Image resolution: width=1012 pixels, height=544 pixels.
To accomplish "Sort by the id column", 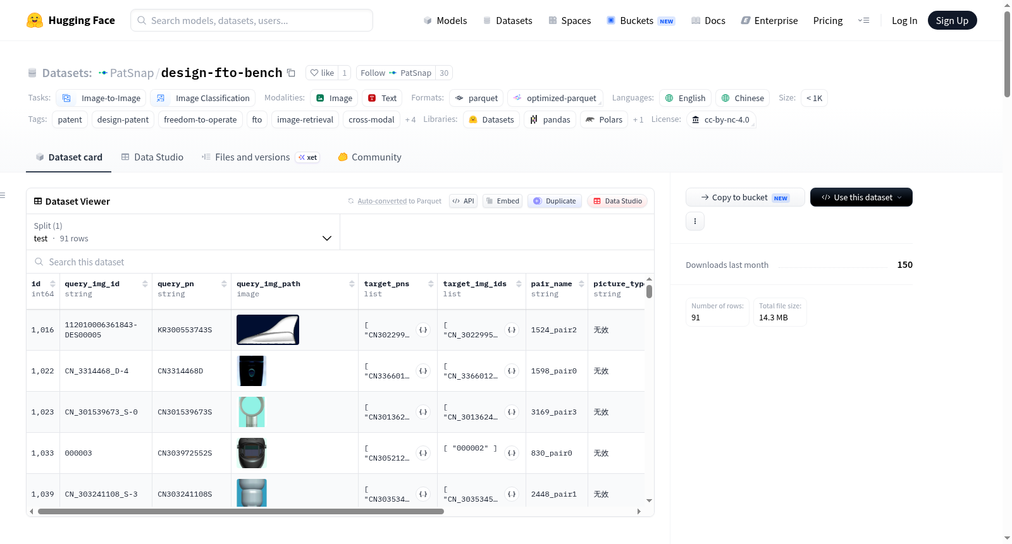I will click(x=52, y=284).
